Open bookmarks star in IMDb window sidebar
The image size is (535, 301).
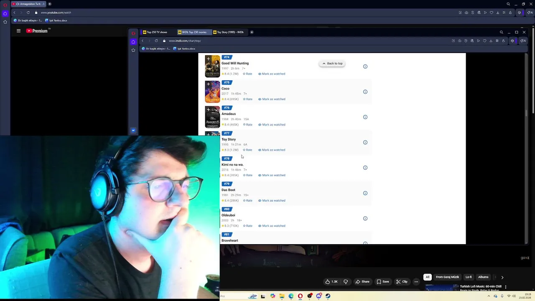(133, 50)
